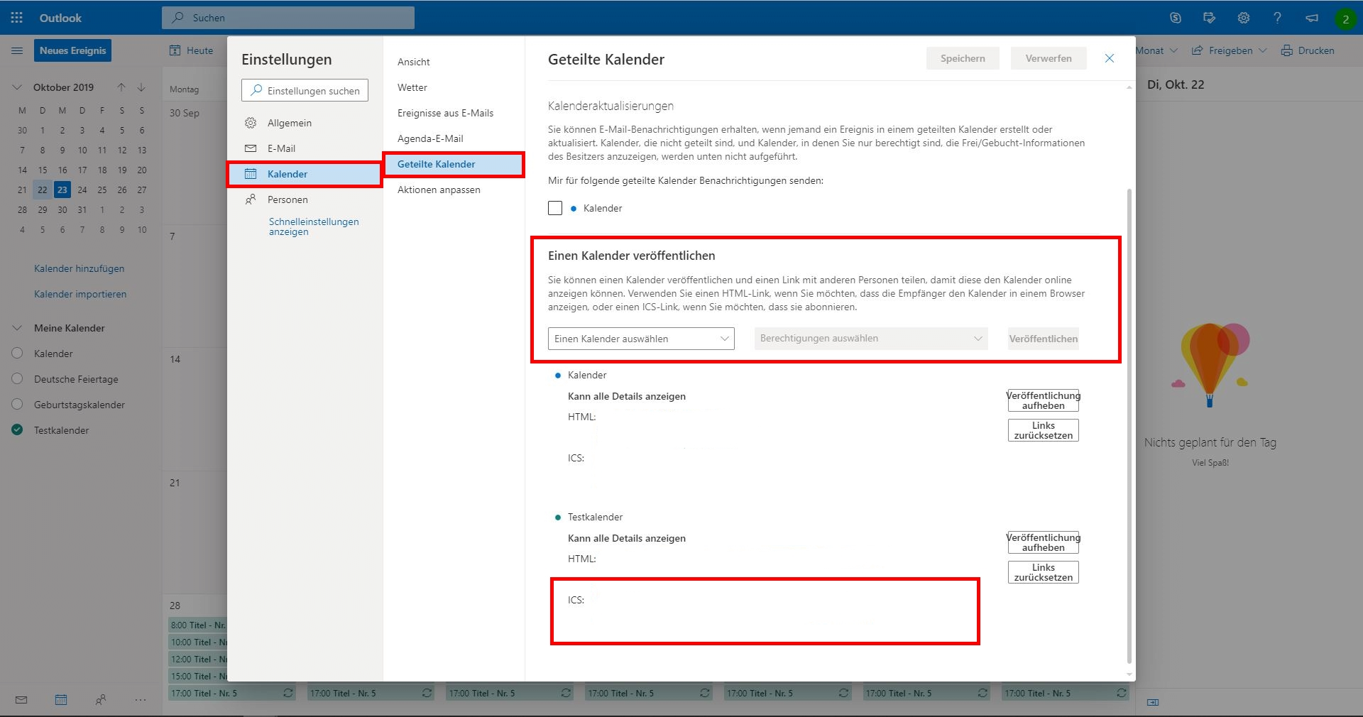Toggle the Testkalender calendar visibility
The width and height of the screenshot is (1363, 717).
[x=18, y=430]
